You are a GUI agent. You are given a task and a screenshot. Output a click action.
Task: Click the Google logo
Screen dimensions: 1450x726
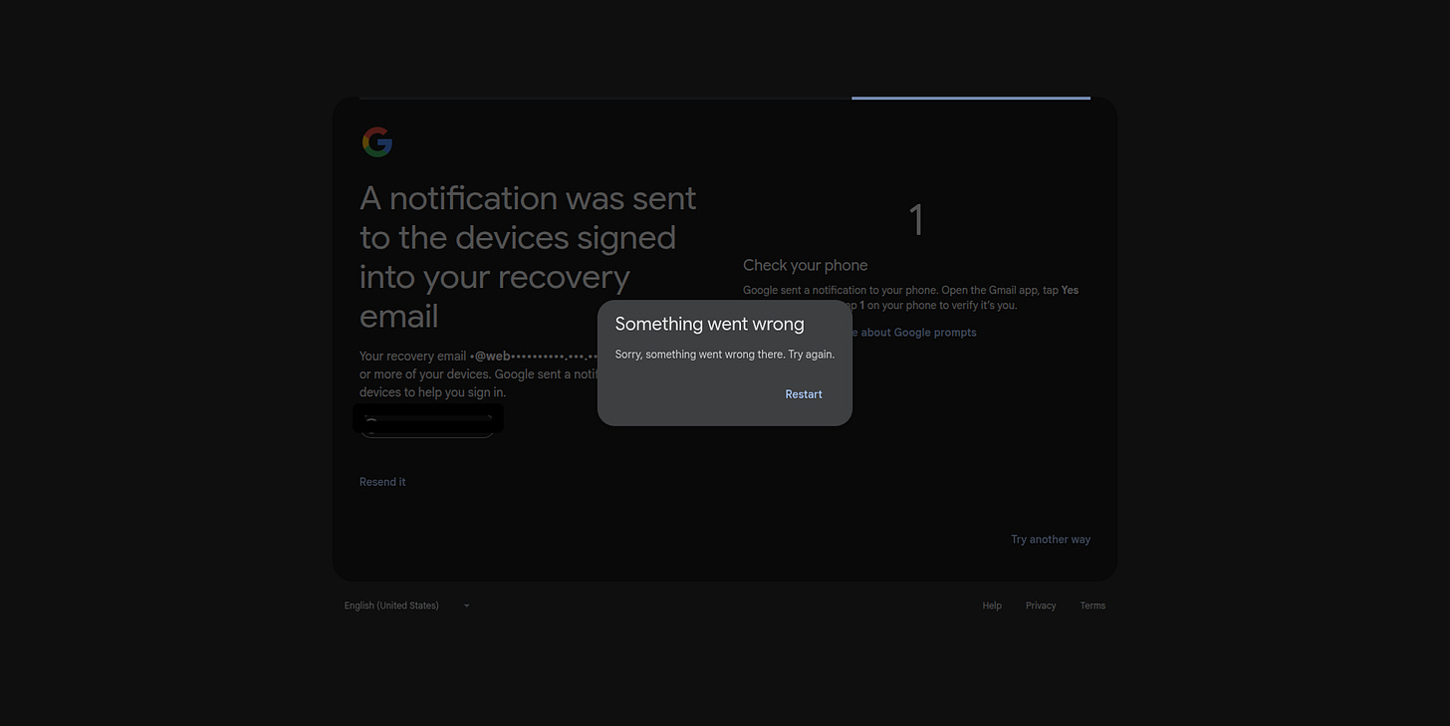pyautogui.click(x=376, y=142)
